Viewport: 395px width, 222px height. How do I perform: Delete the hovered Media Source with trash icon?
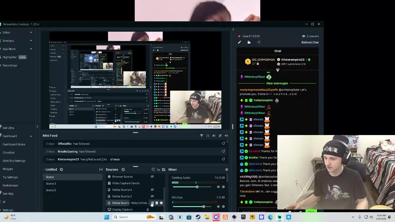coord(157,203)
